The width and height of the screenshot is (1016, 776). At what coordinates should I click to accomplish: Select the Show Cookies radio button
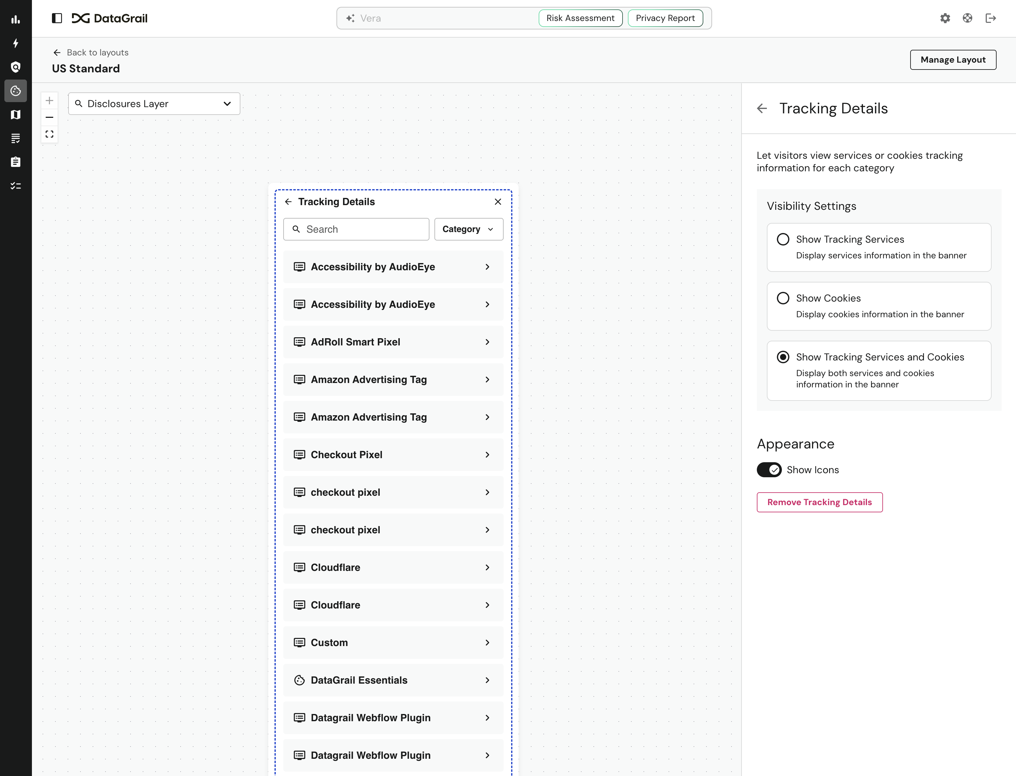783,298
